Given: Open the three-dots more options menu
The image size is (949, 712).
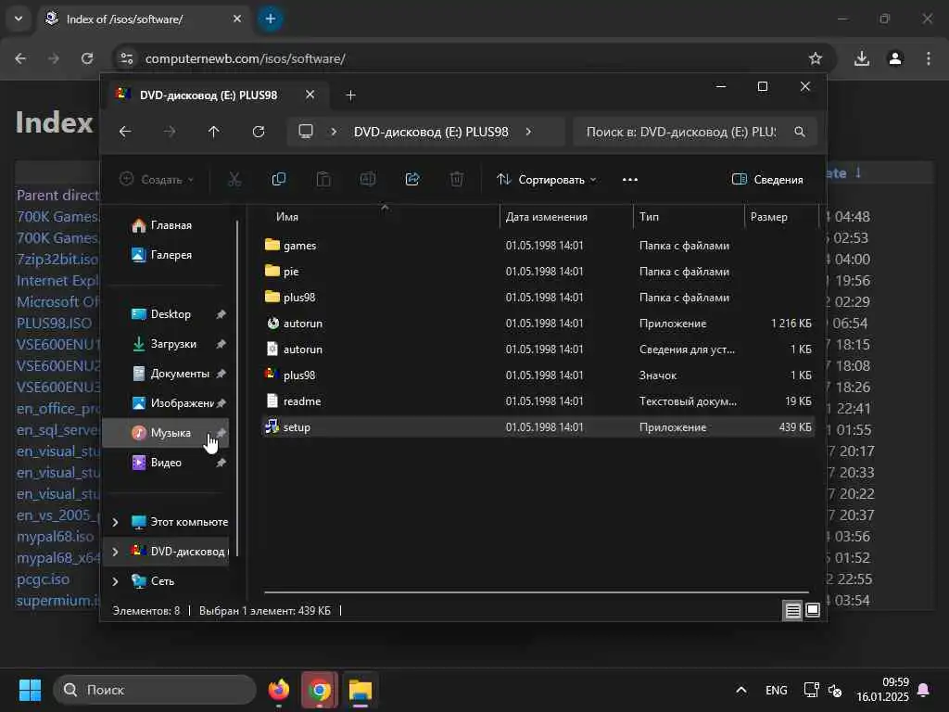Looking at the screenshot, I should pos(630,180).
